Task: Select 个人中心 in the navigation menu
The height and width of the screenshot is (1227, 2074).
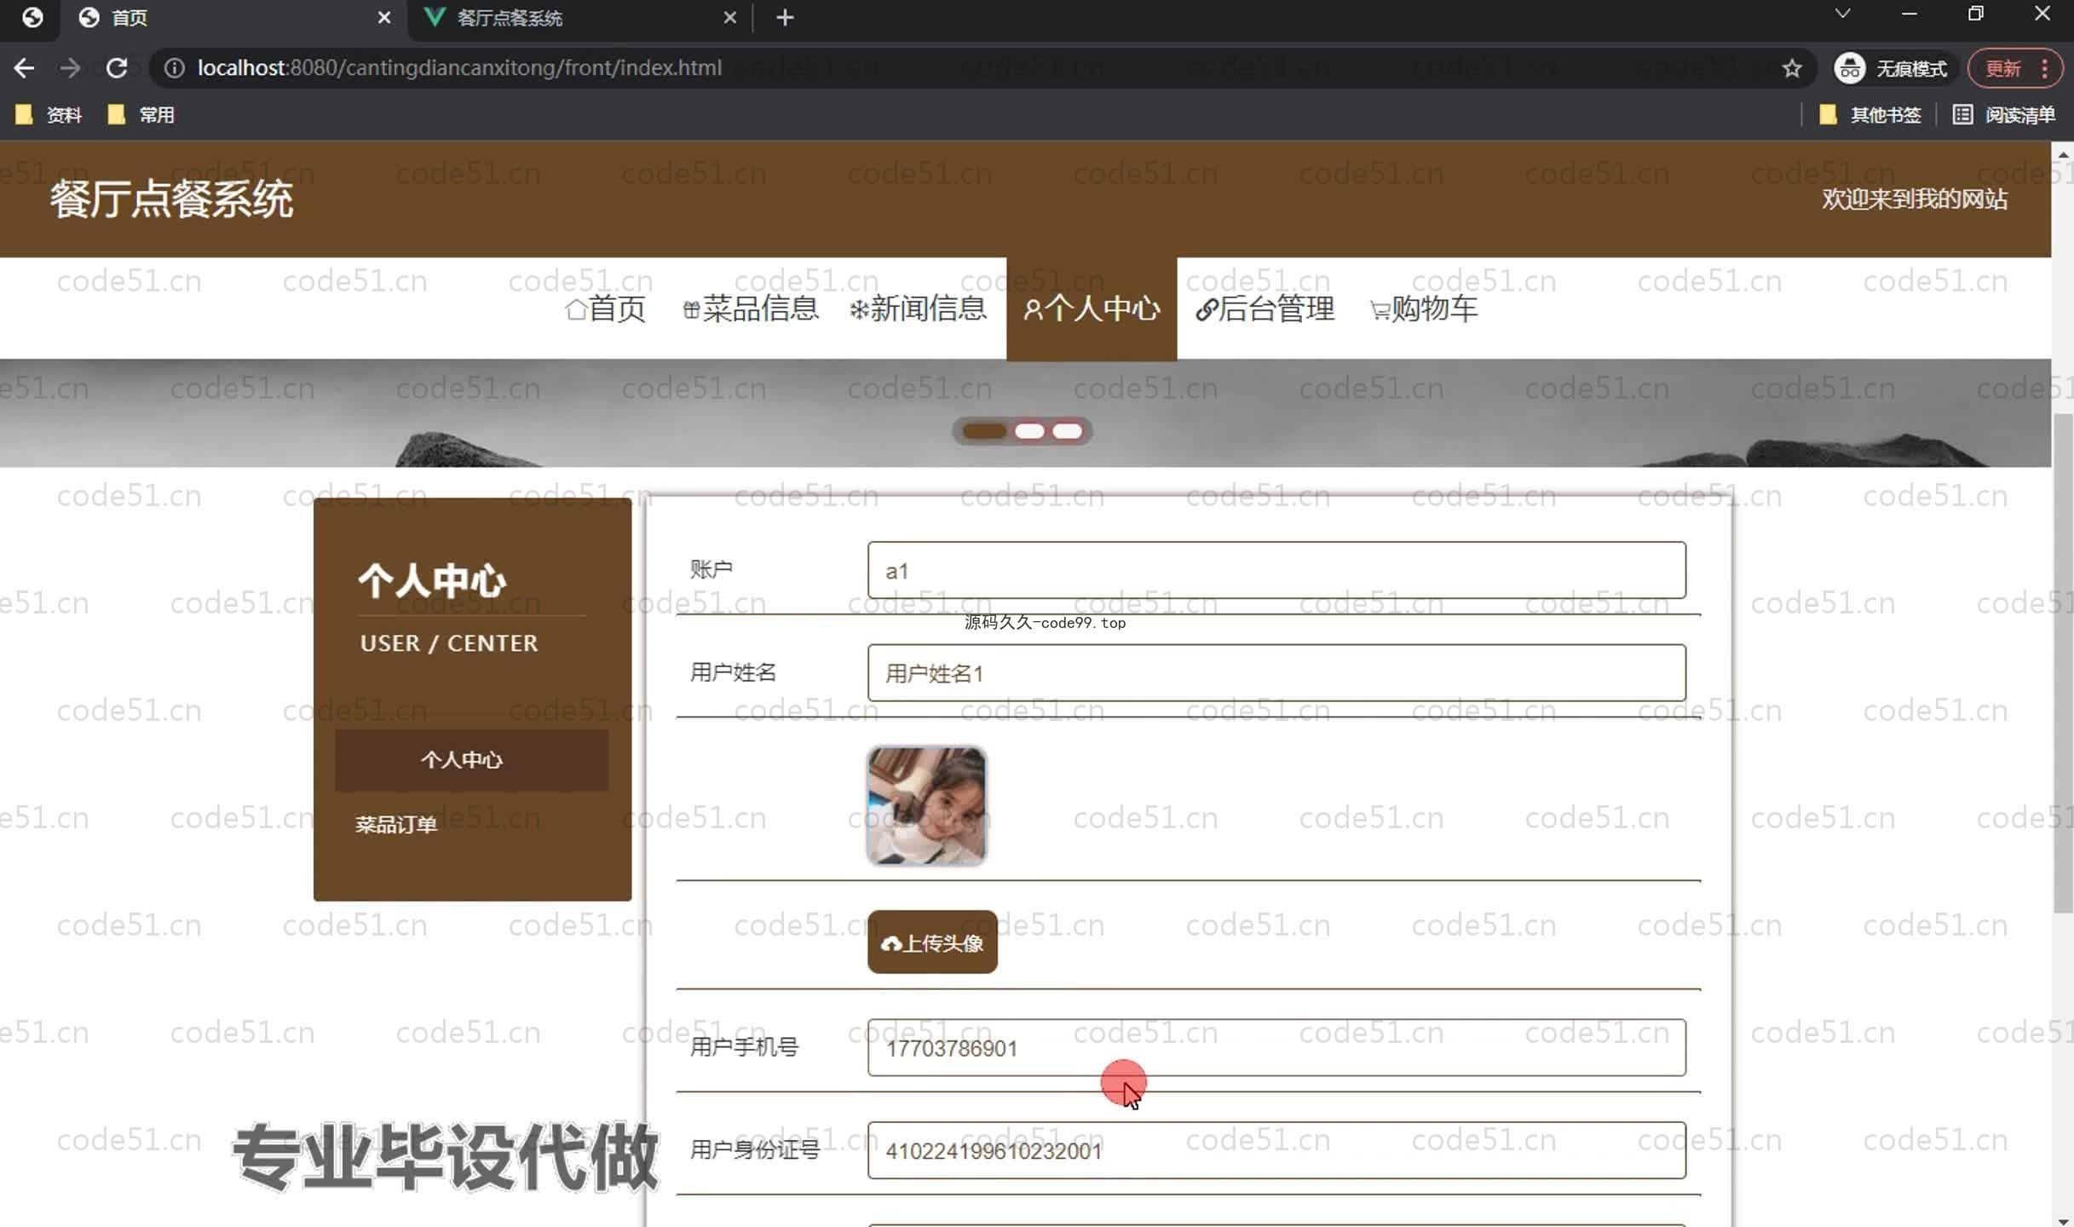Action: click(x=1092, y=309)
